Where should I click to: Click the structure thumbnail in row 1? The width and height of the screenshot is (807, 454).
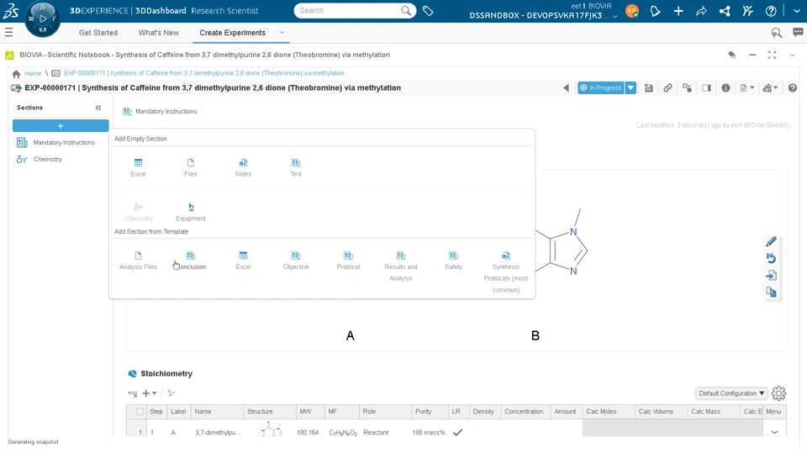coord(271,430)
